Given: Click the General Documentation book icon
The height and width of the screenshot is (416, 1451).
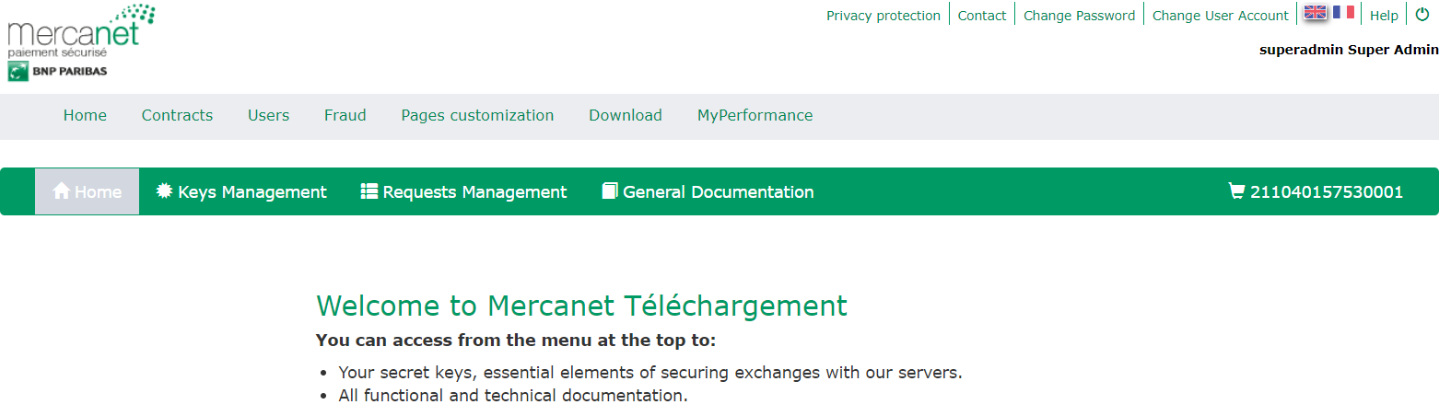Looking at the screenshot, I should coord(610,191).
